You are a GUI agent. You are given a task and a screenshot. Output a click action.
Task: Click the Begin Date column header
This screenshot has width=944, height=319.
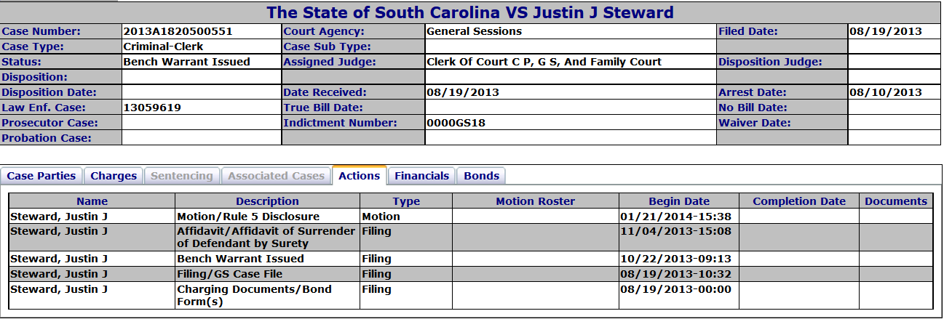pos(678,201)
